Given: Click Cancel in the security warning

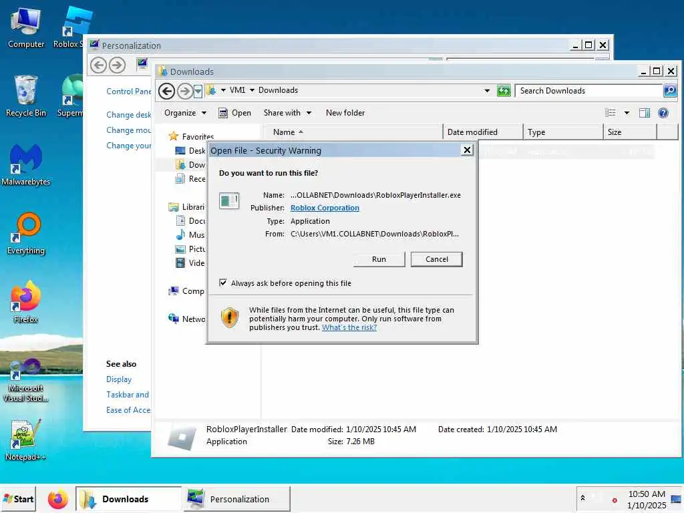Looking at the screenshot, I should pos(437,259).
